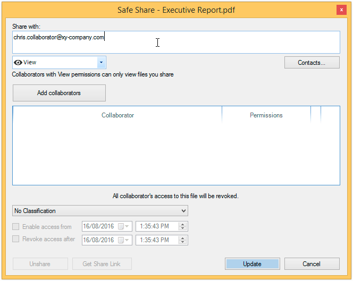
Task: Click Enable access from time field
Action: pyautogui.click(x=162, y=226)
